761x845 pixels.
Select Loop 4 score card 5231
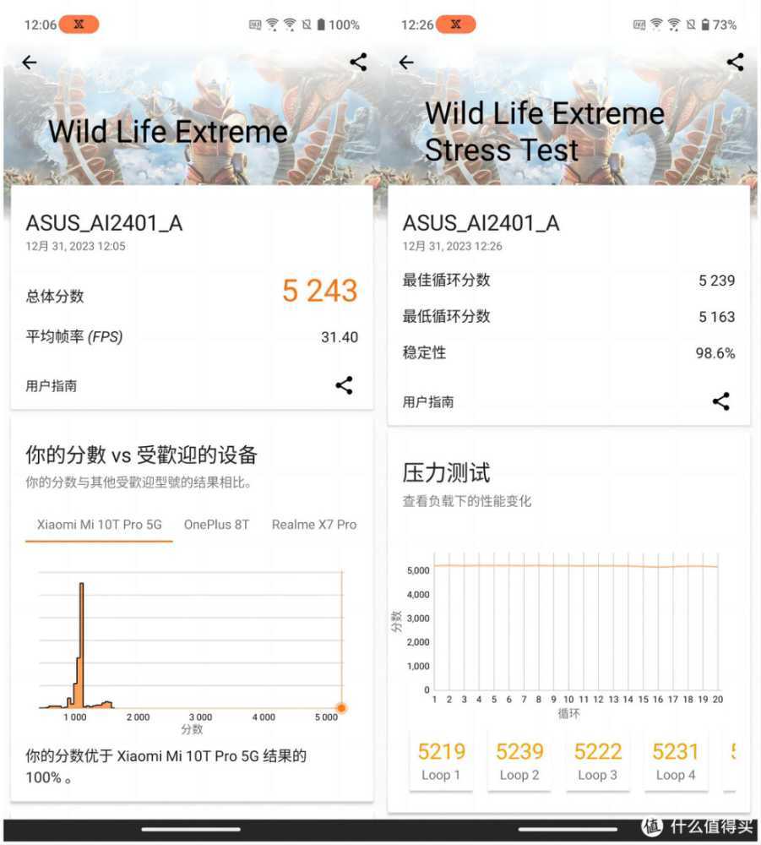point(676,760)
